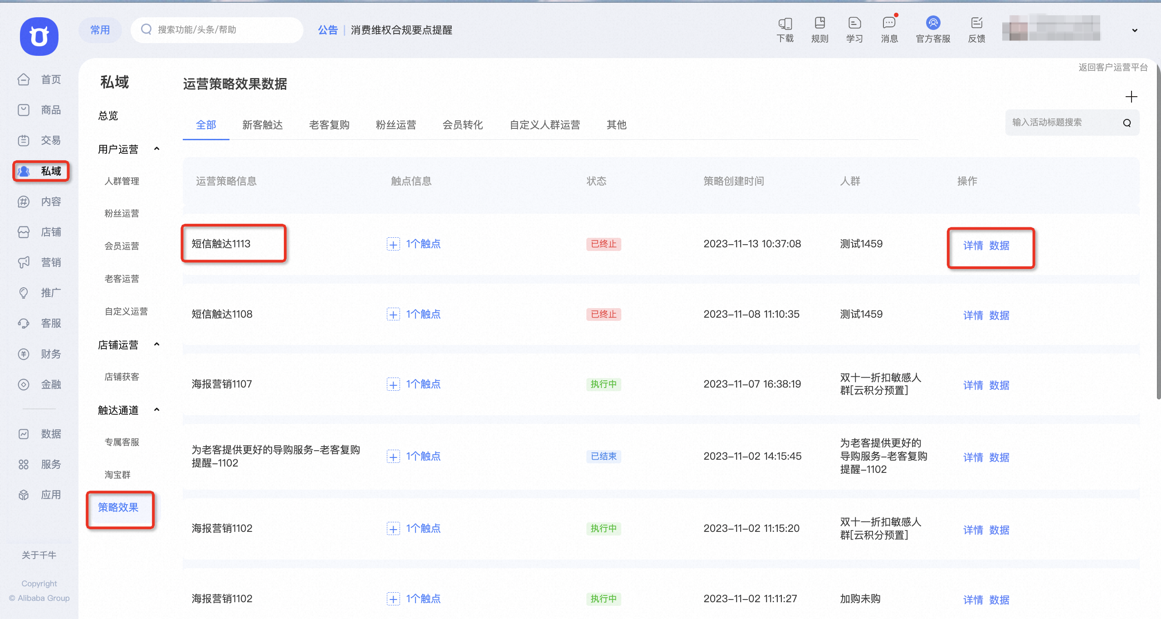Open 财务 in the left sidebar
Image resolution: width=1161 pixels, height=619 pixels.
point(39,354)
